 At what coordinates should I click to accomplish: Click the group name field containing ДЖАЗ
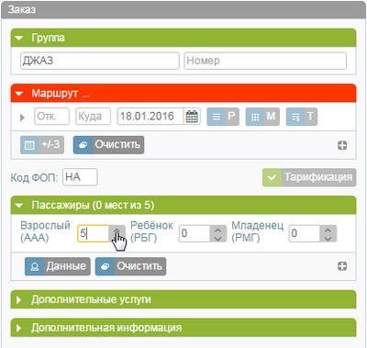[100, 61]
